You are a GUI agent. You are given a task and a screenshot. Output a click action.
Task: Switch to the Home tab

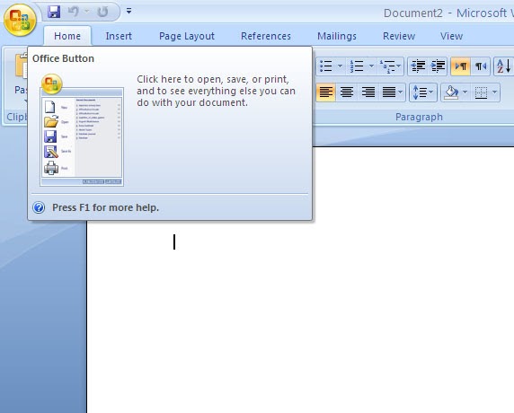point(67,36)
